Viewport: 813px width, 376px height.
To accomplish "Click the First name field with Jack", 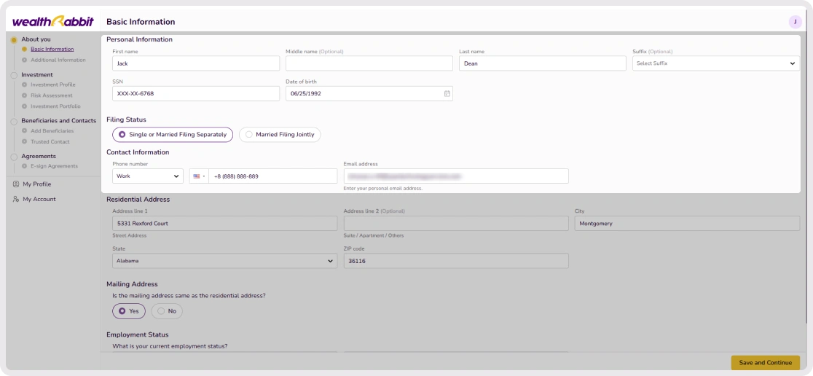I will click(196, 63).
